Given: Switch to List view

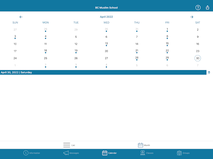Looking at the screenshot, I should pyautogui.click(x=69, y=145).
